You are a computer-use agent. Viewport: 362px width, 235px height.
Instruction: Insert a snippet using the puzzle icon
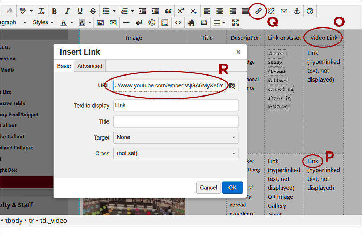191,23
